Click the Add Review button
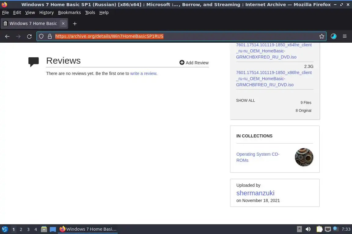This screenshot has width=352, height=234. pos(194,63)
